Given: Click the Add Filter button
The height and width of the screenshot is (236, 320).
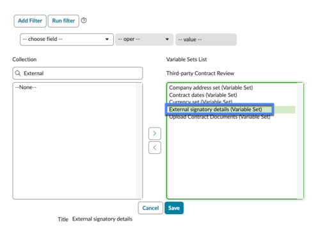Looking at the screenshot, I should [x=30, y=21].
